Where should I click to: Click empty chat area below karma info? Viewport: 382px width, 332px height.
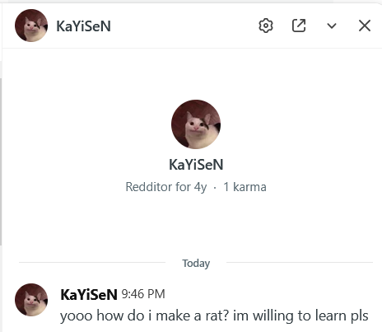[196, 225]
